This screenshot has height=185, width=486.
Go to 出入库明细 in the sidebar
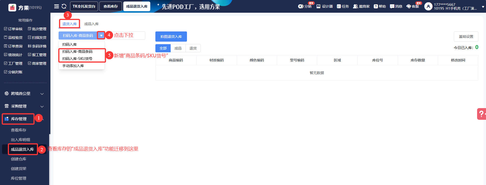click(20, 140)
